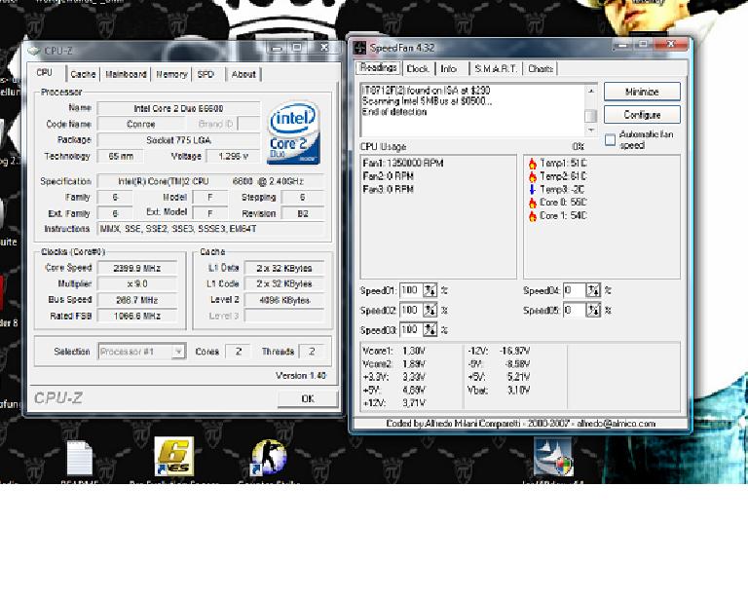Click the Speed05 value field
The width and height of the screenshot is (748, 599).
coord(575,310)
